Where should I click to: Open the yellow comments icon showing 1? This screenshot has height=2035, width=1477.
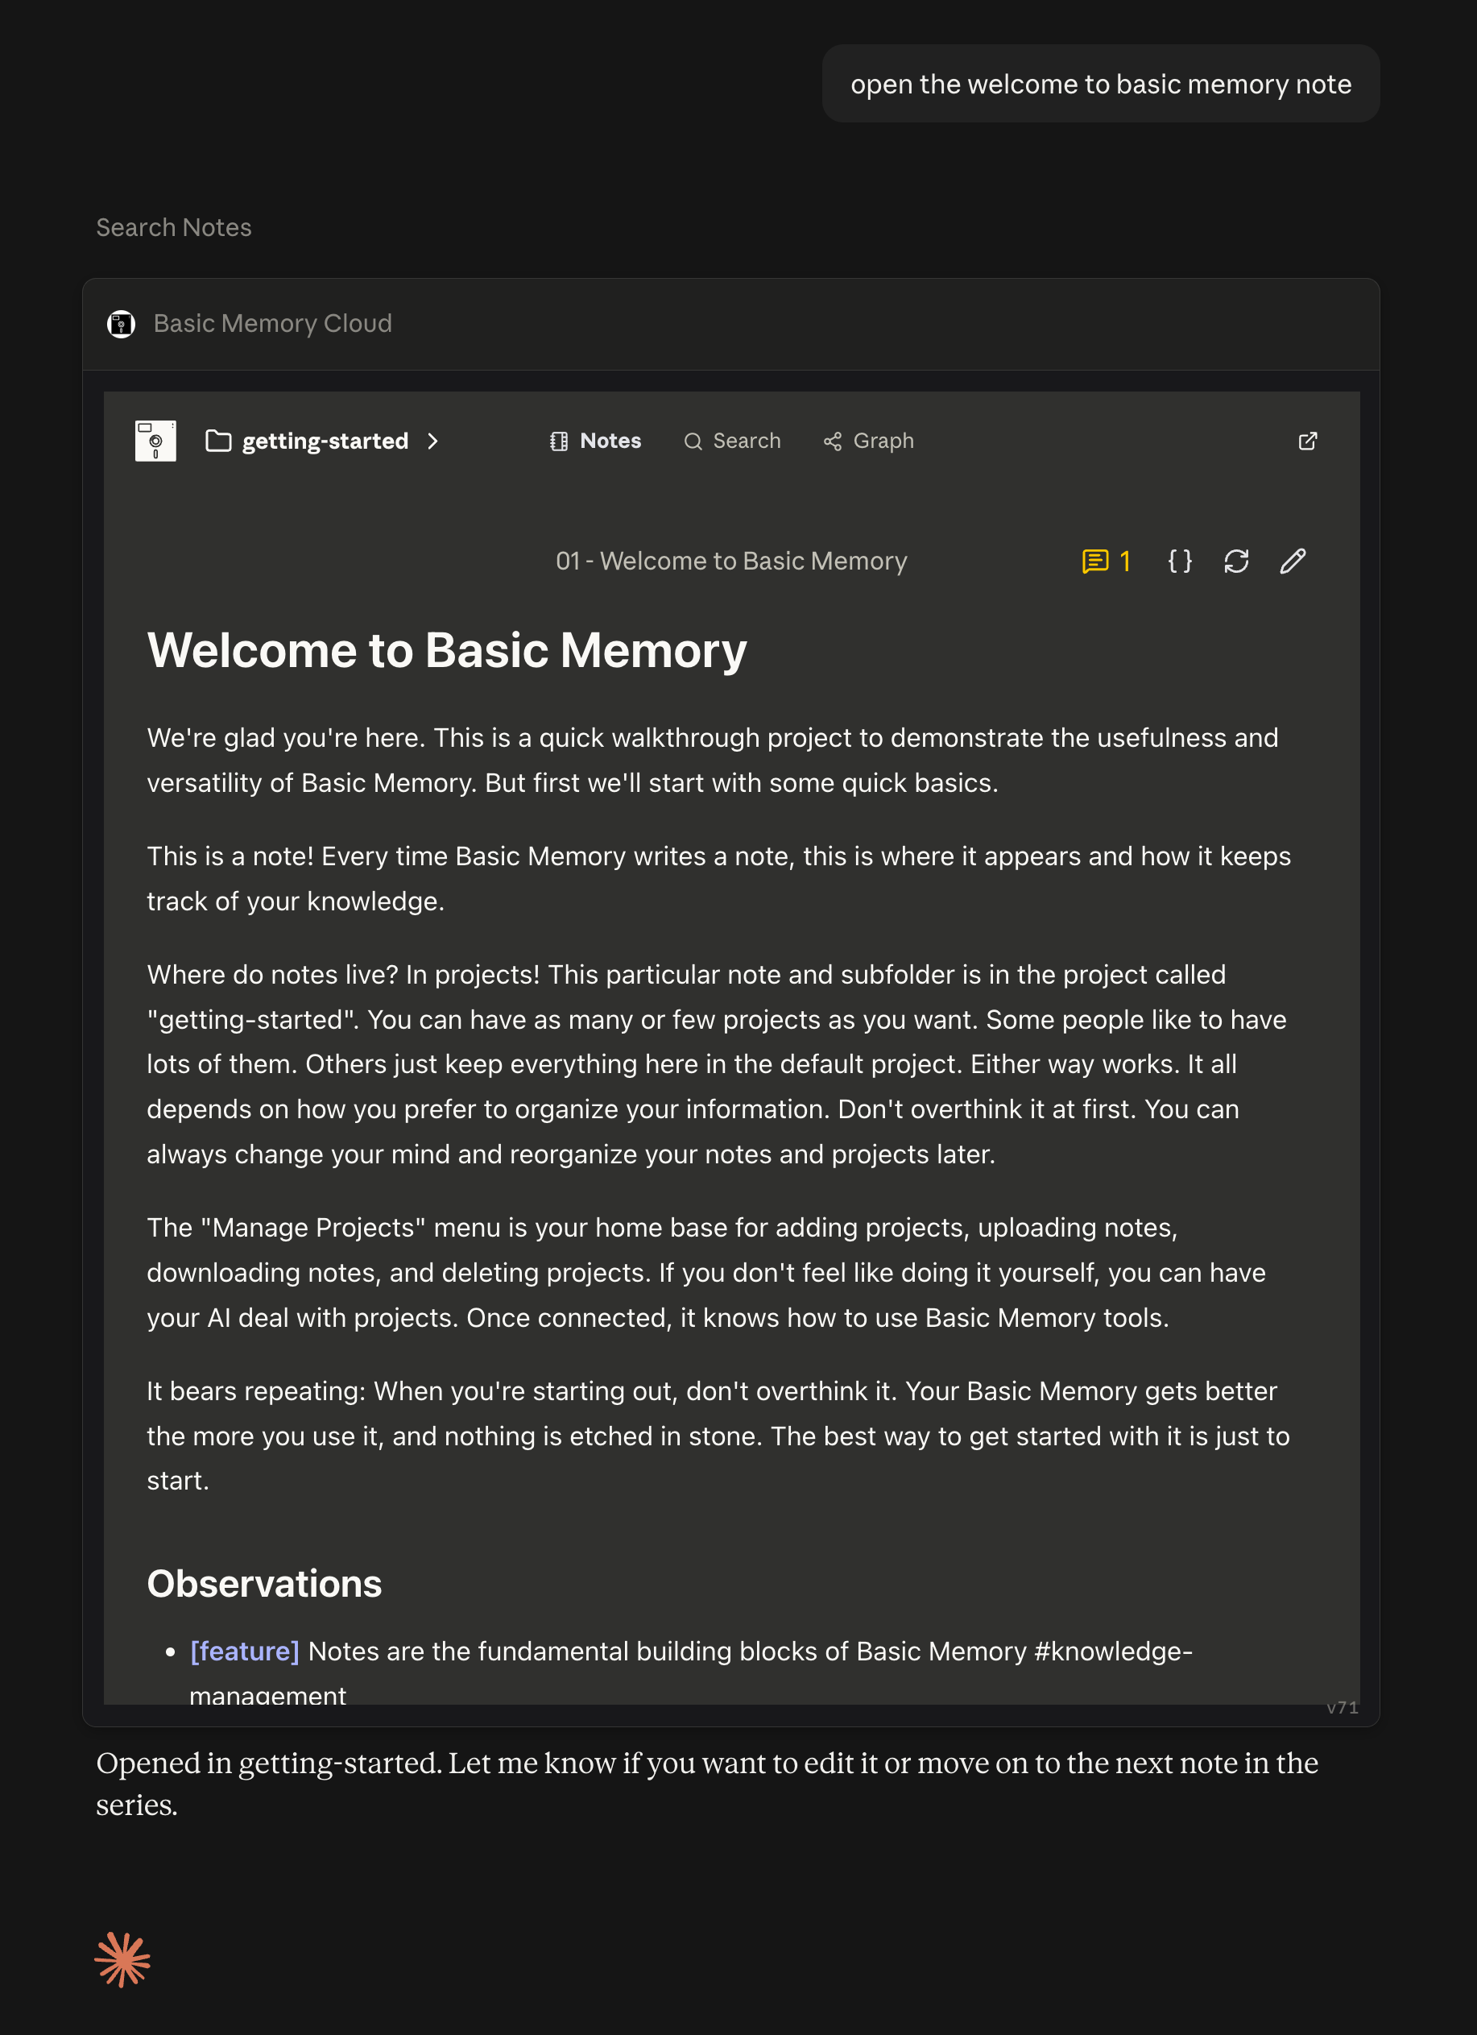point(1105,561)
